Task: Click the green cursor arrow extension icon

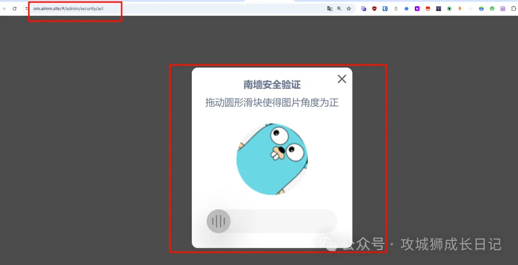Action: 449,9
